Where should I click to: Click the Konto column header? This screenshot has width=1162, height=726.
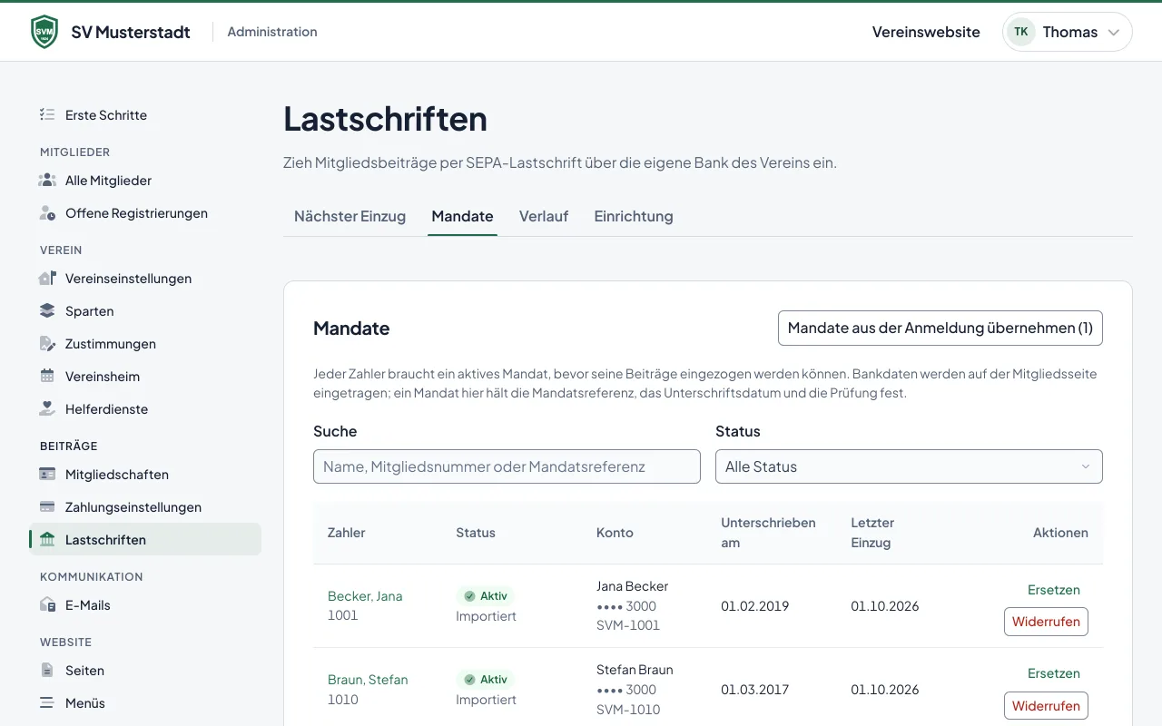coord(615,533)
